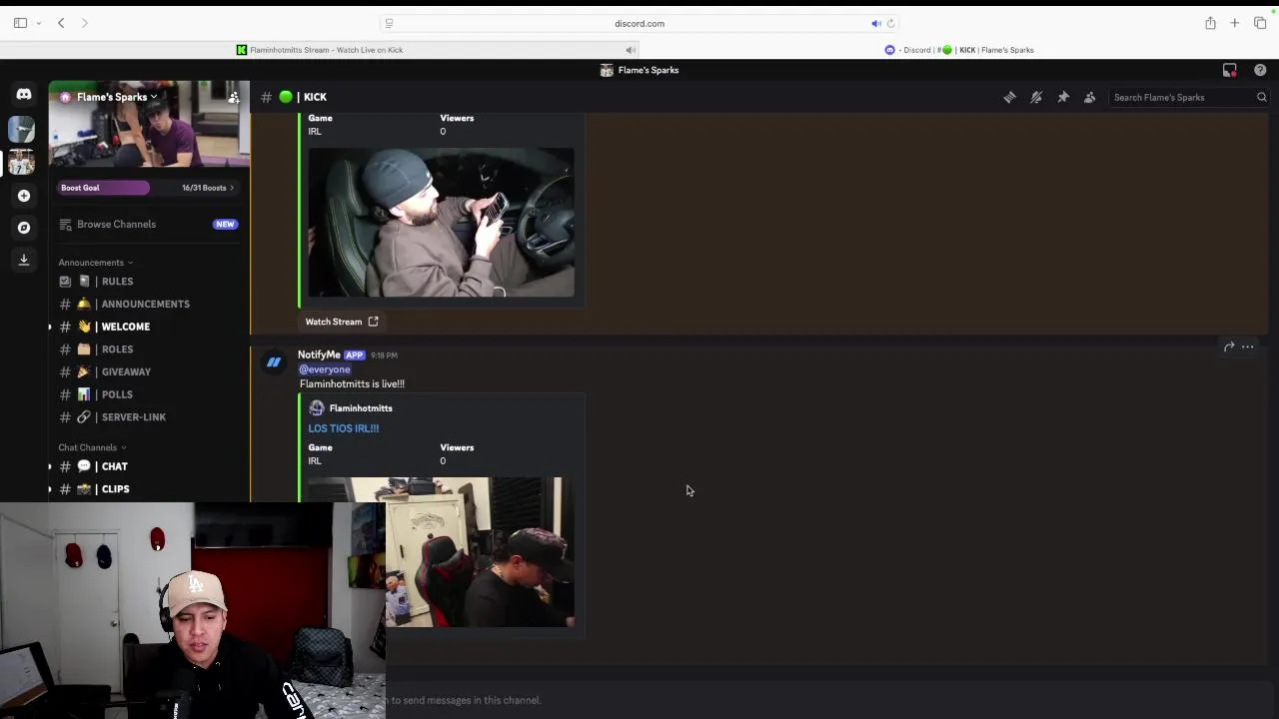The image size is (1279, 719).
Task: Collapse the Announcements category
Action: tap(95, 263)
